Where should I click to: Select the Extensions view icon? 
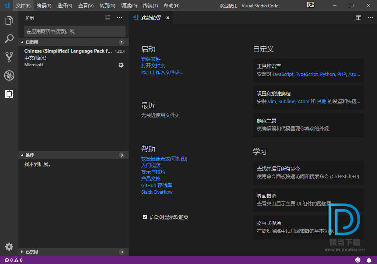click(9, 94)
